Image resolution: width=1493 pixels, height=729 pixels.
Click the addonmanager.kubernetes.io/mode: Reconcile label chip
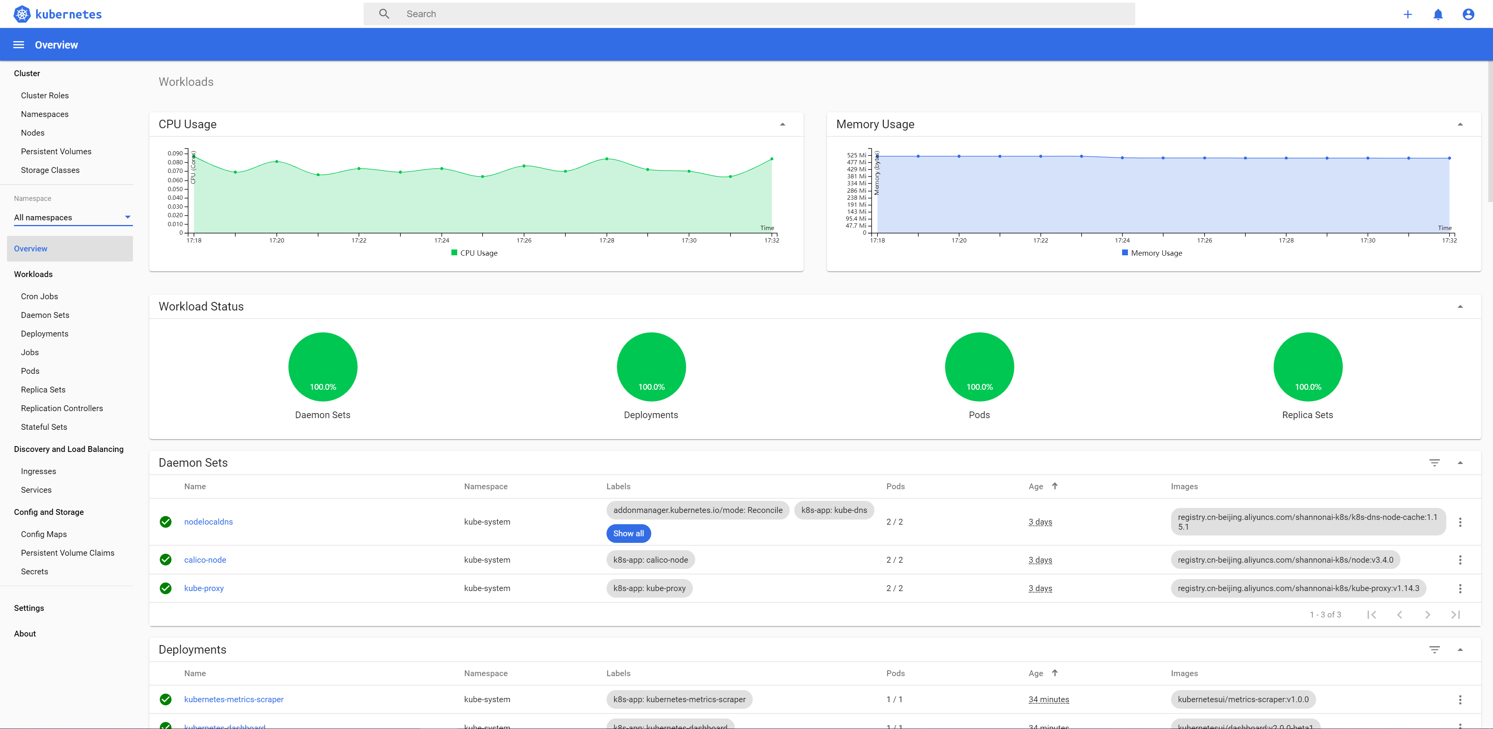[x=698, y=510]
